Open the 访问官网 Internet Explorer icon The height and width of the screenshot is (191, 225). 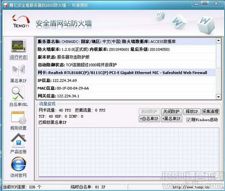18,164
